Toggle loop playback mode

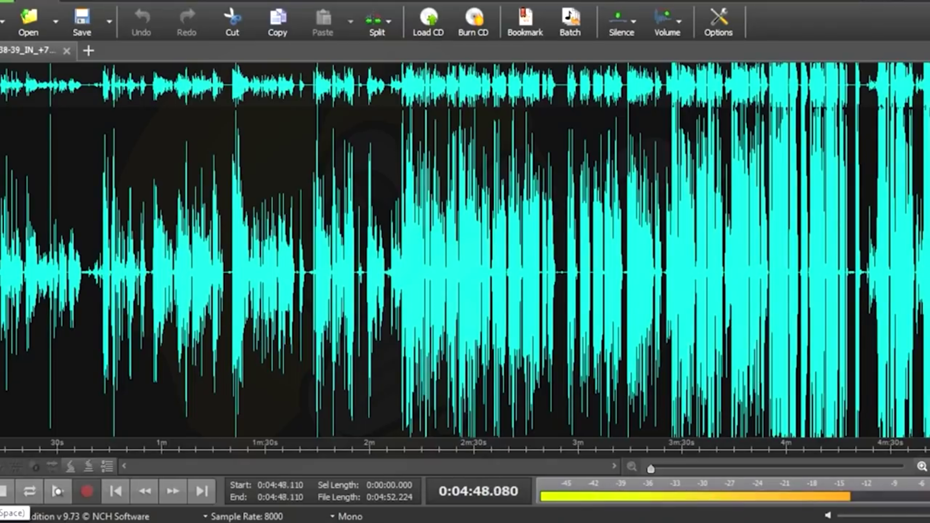coord(30,491)
